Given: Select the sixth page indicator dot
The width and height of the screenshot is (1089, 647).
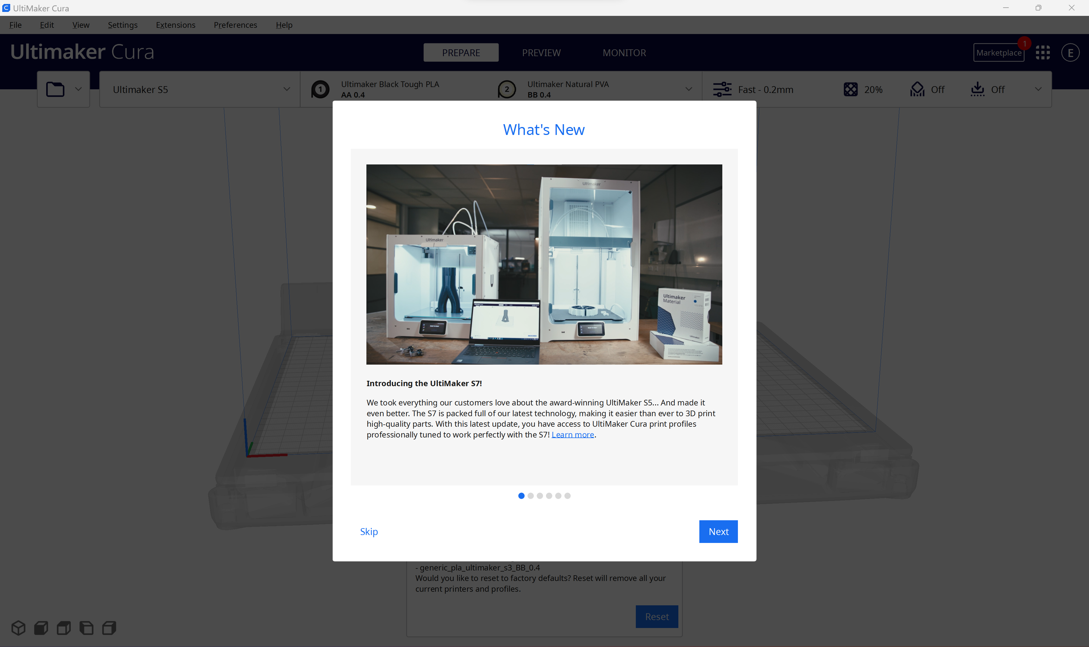Looking at the screenshot, I should (567, 496).
